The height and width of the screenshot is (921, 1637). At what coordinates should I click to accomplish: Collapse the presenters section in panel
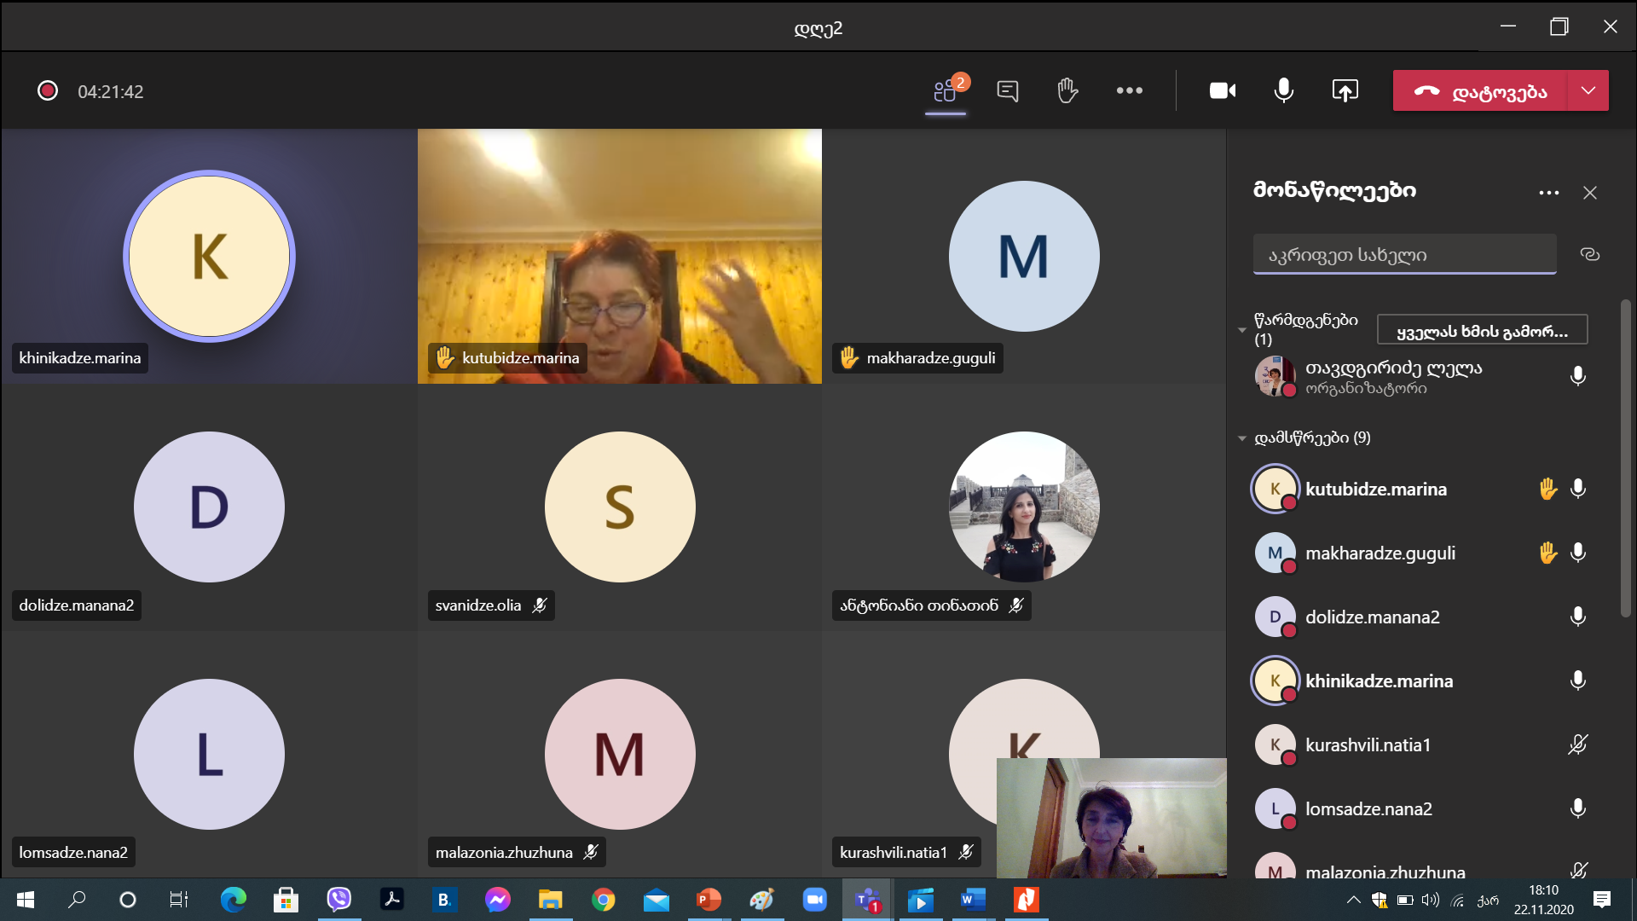(x=1242, y=330)
